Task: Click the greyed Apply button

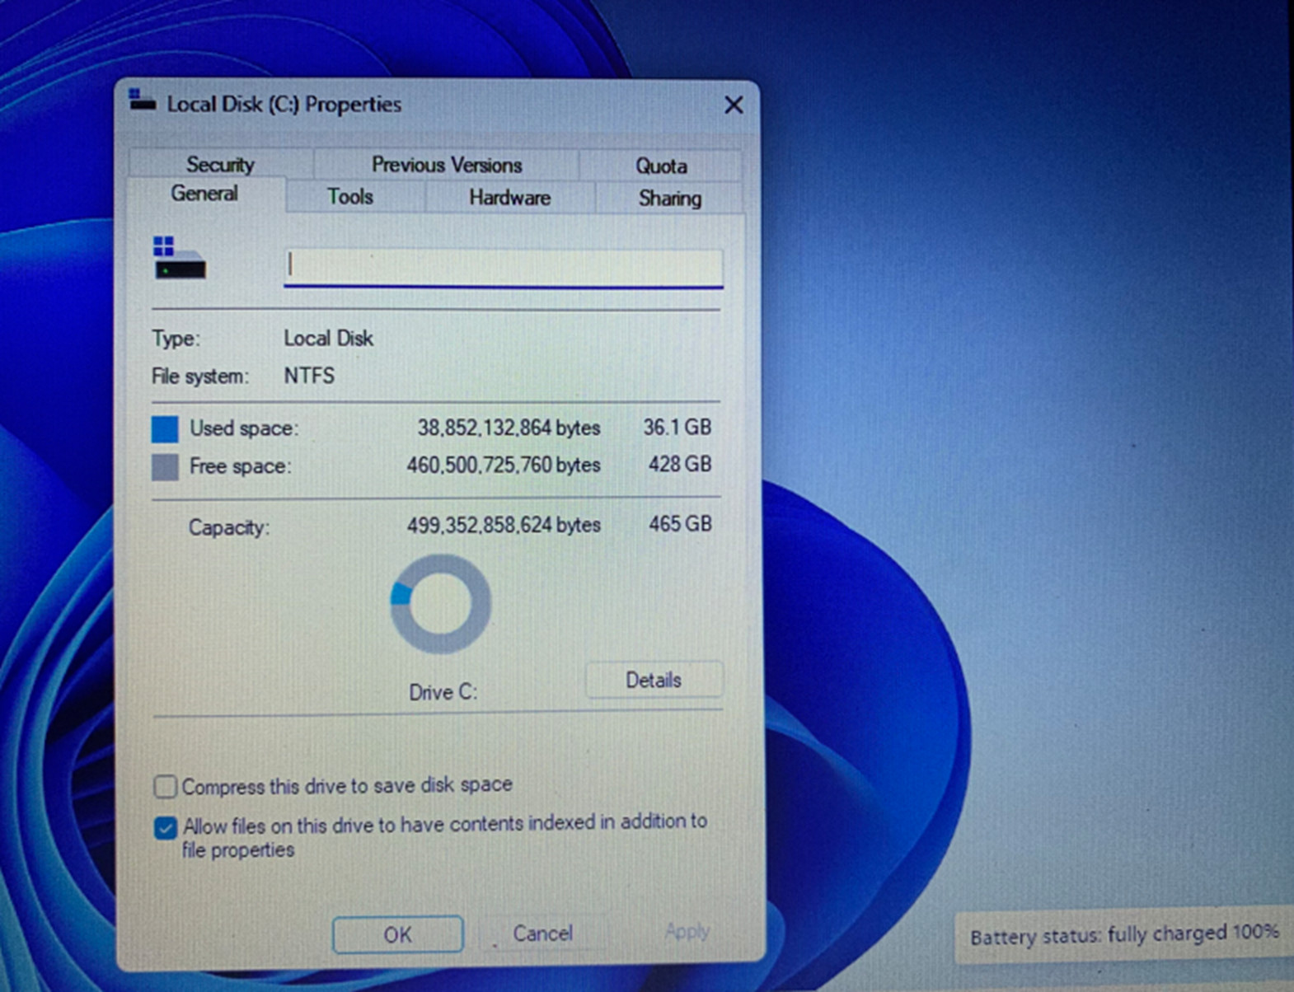Action: point(687,932)
